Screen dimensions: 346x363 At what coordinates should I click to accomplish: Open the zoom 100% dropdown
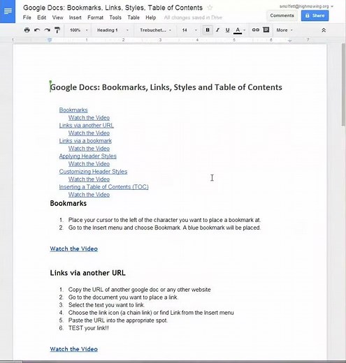click(79, 30)
